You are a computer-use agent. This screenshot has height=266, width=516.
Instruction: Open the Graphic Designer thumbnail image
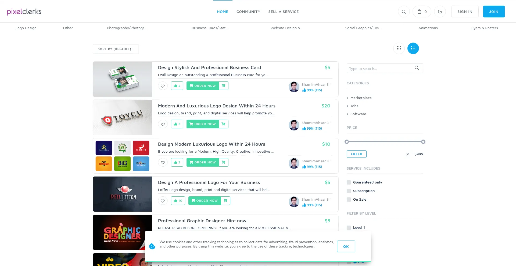122,233
